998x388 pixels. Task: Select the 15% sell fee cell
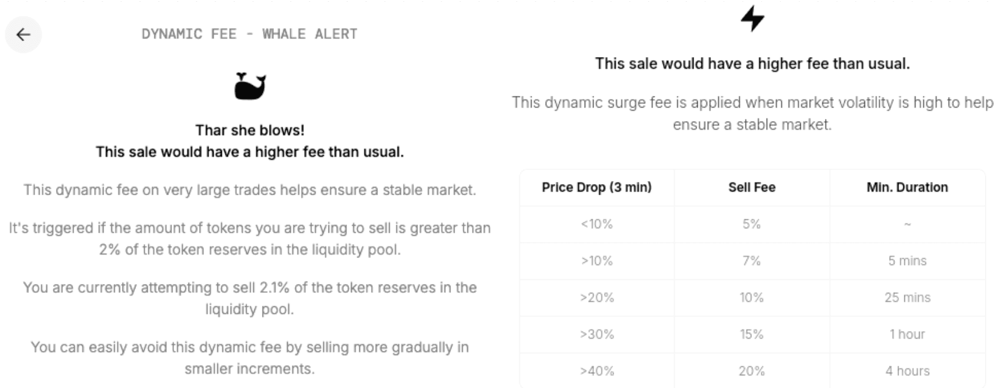(751, 335)
